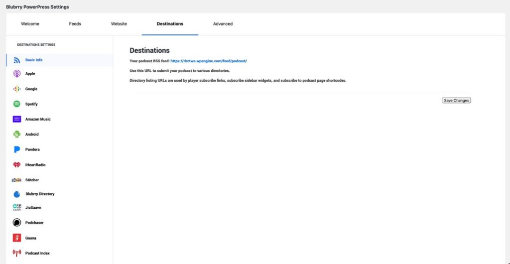Click the JioSaavn logo icon
The height and width of the screenshot is (264, 510).
pos(17,207)
